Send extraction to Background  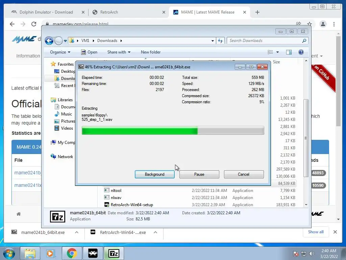pos(154,174)
